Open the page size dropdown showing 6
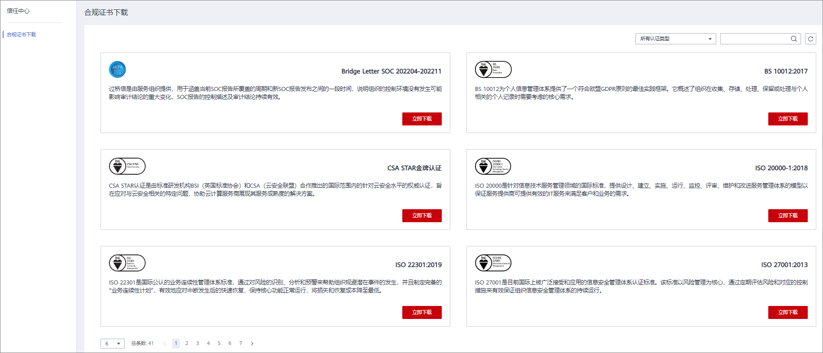Screen dimensions: 823x353 click(112, 344)
